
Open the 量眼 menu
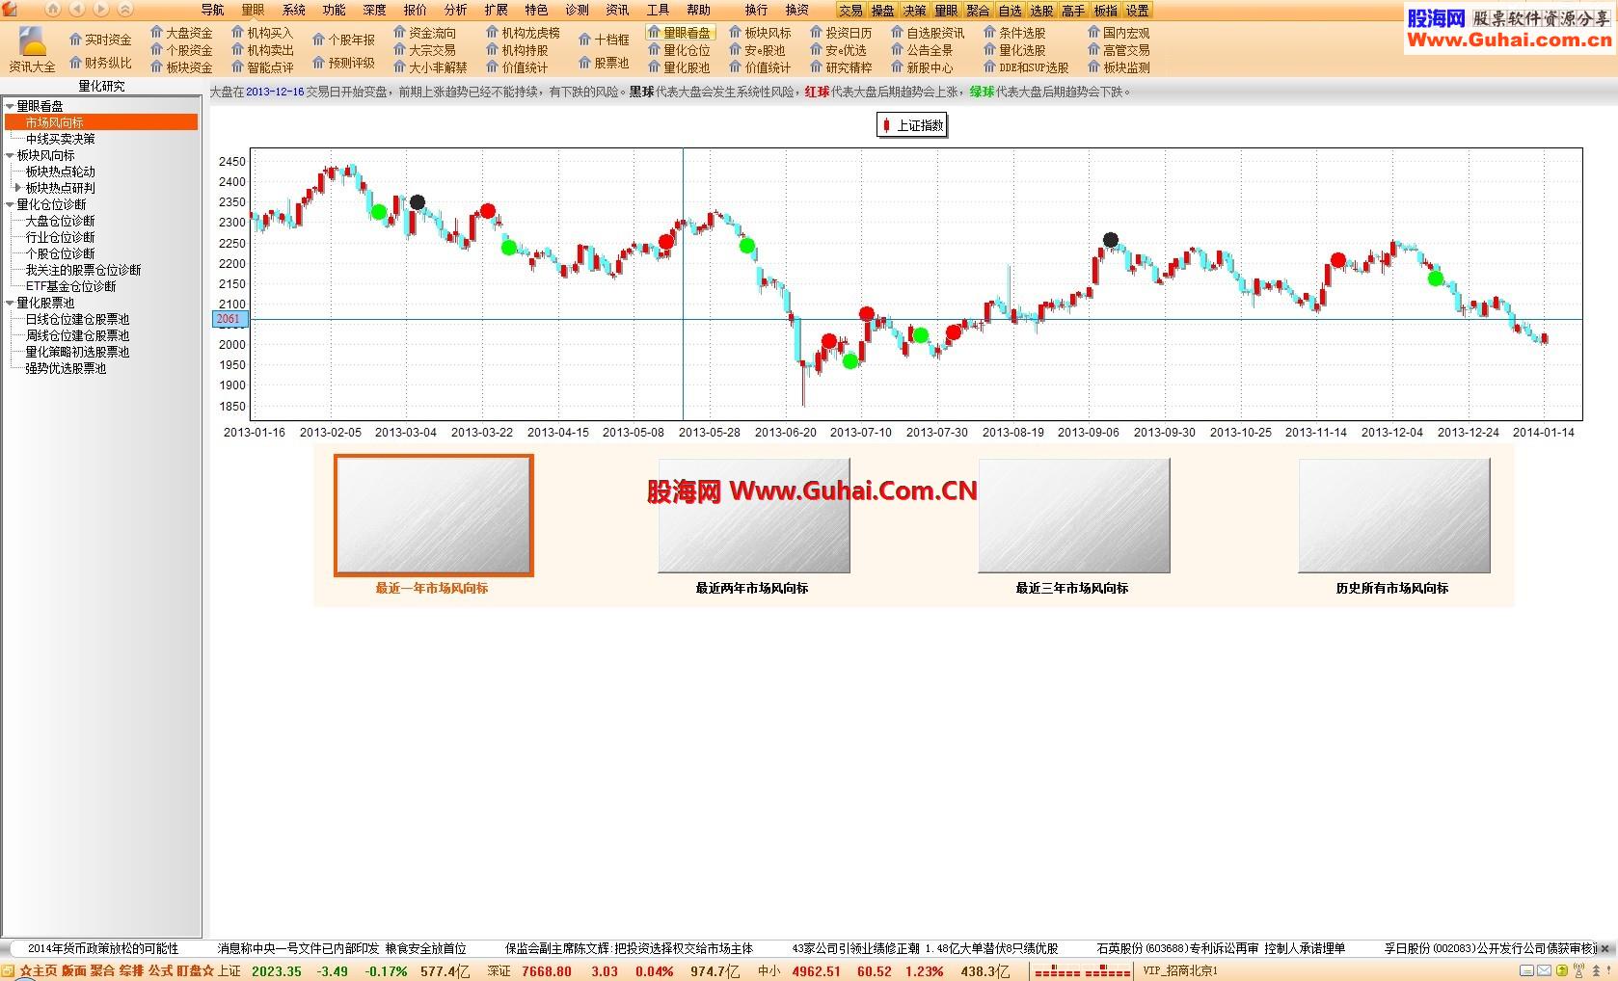point(253,10)
